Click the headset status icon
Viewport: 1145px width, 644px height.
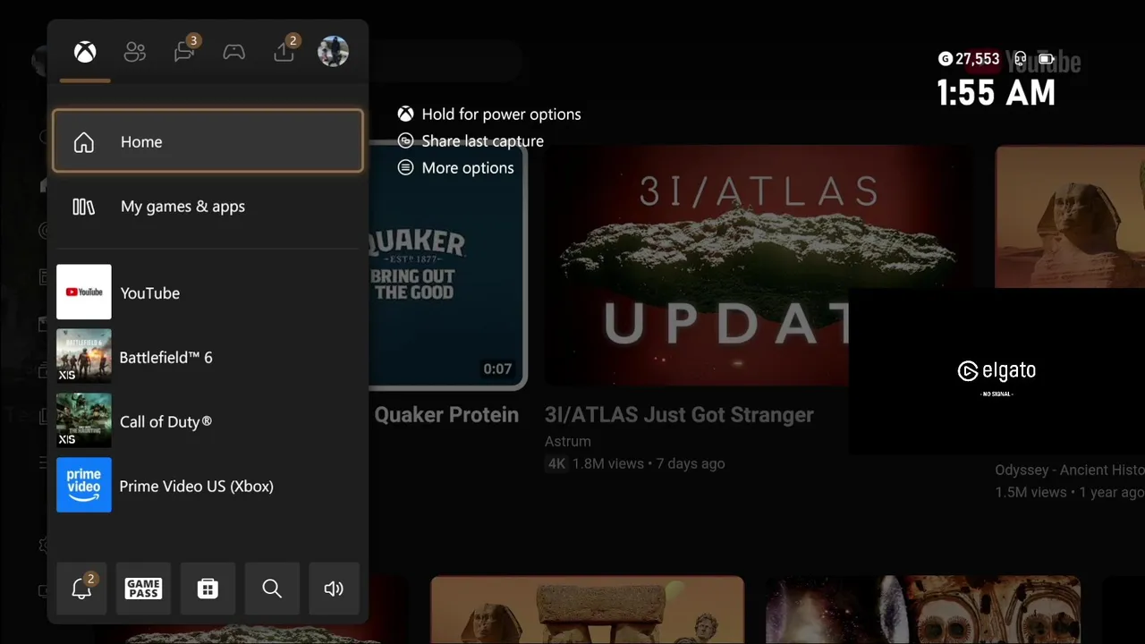point(1020,59)
